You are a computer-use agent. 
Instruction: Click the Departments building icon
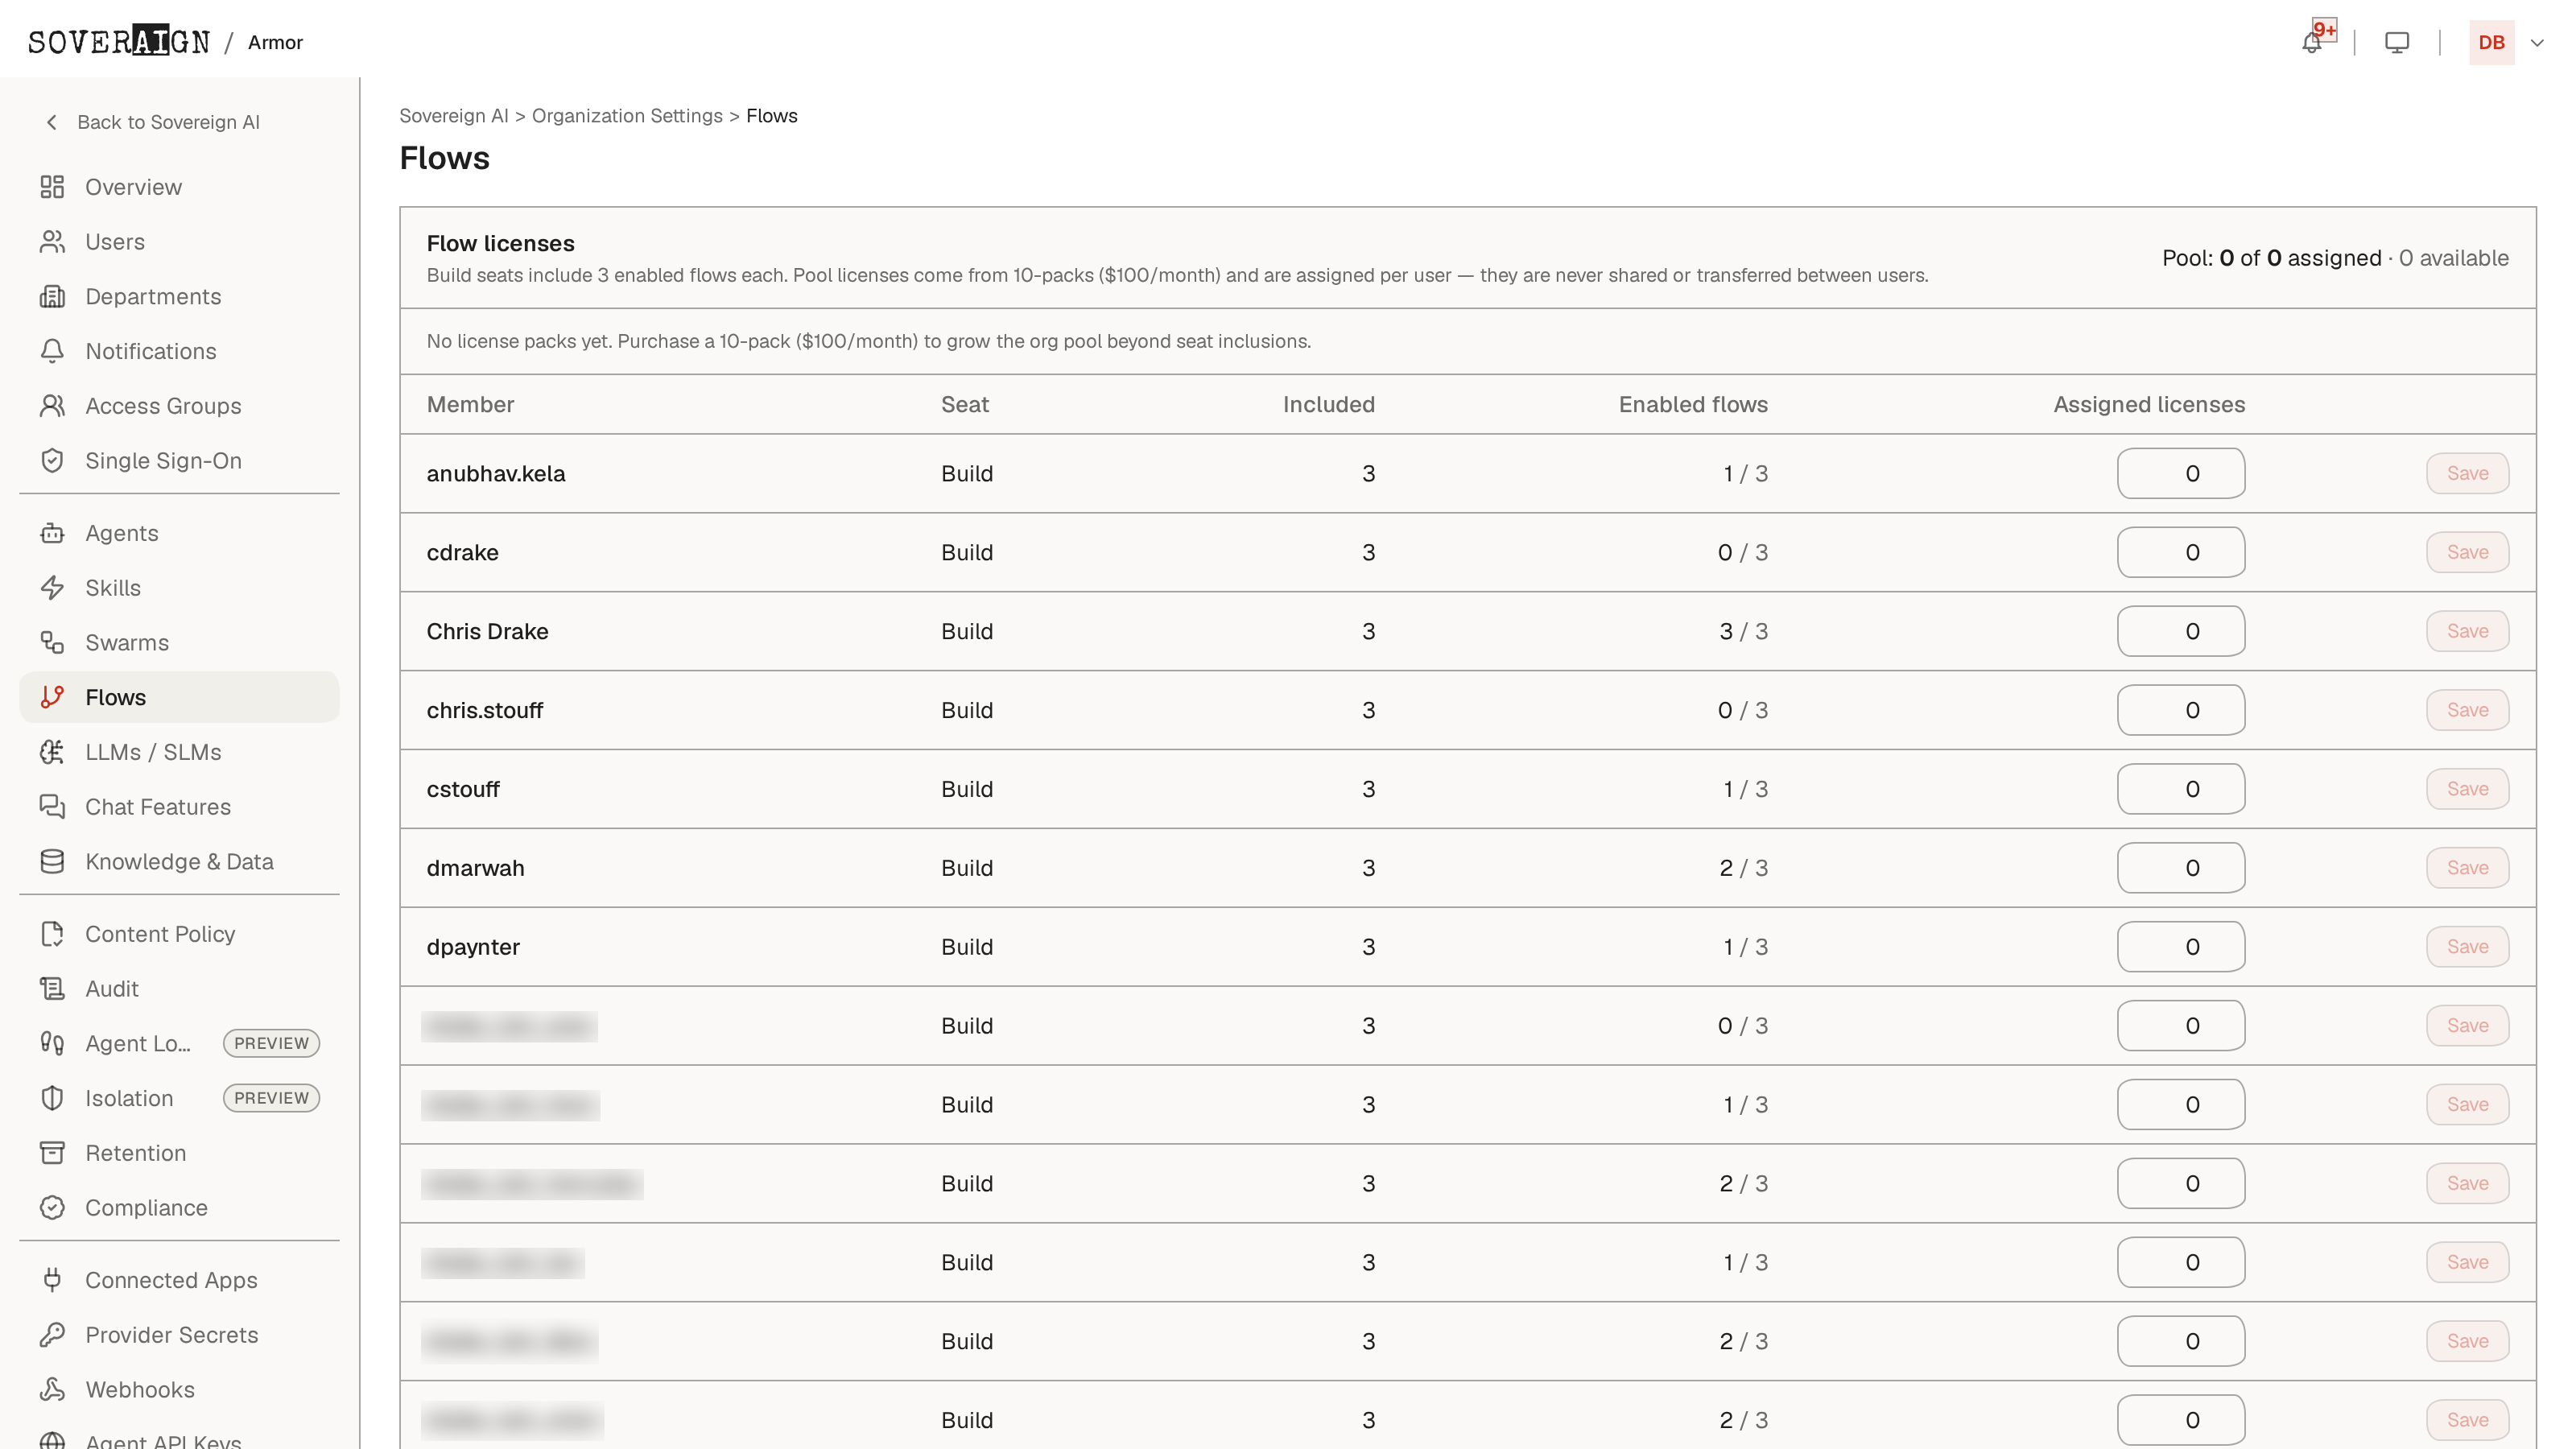tap(52, 297)
